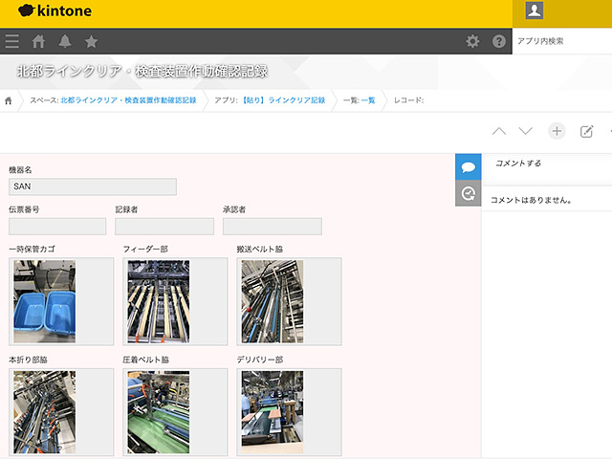612x459 pixels.
Task: Open the hamburger navigation menu
Action: click(x=11, y=41)
